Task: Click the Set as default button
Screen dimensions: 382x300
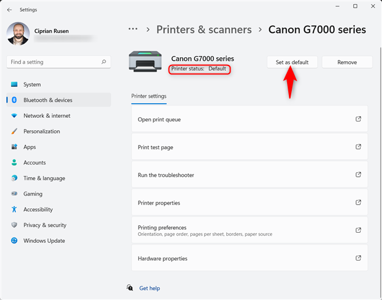Action: coord(292,62)
